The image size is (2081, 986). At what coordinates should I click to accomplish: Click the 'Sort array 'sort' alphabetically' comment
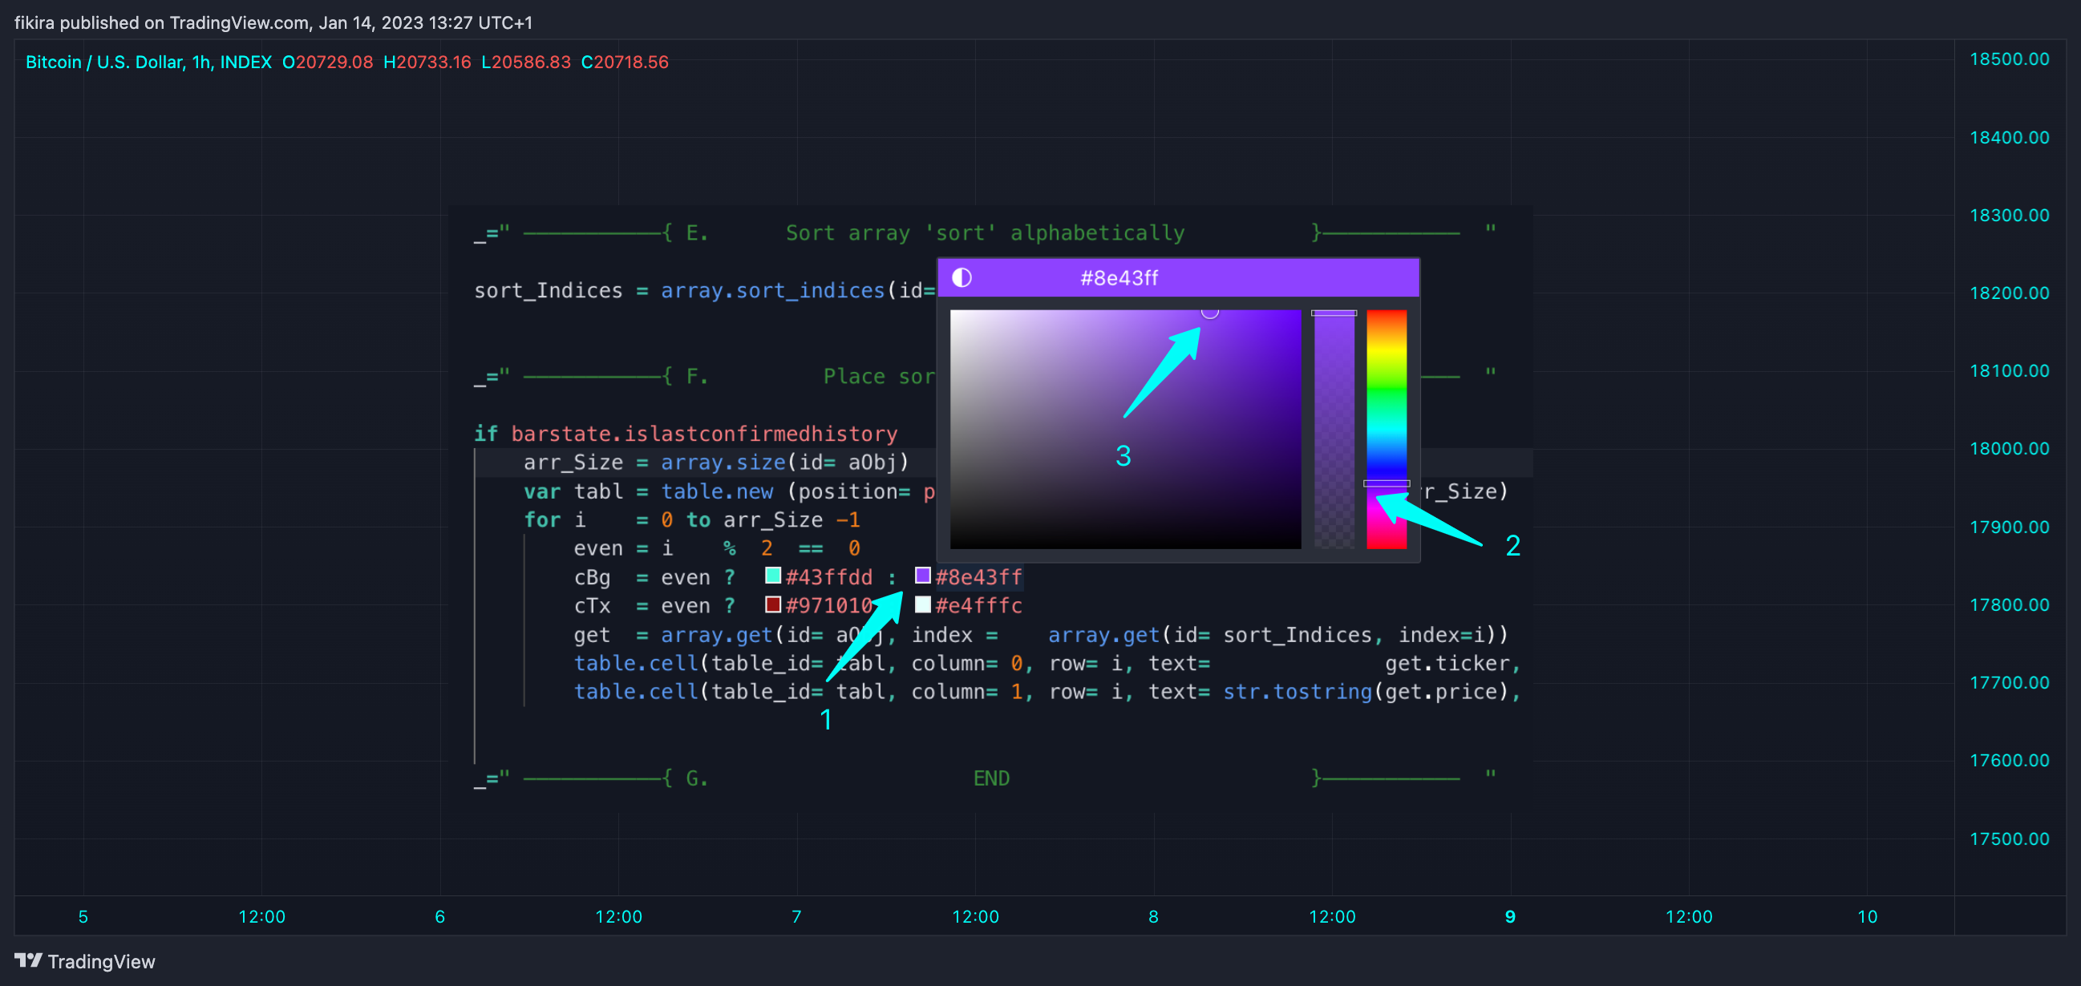[x=985, y=233]
